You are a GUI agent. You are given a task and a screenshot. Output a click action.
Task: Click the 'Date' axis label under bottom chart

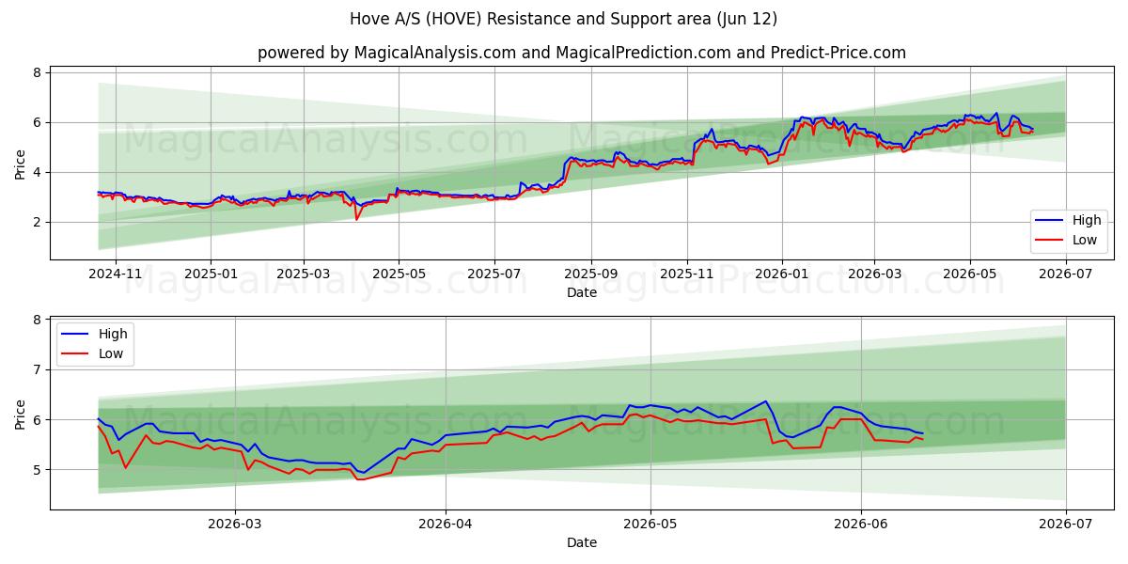coord(582,542)
